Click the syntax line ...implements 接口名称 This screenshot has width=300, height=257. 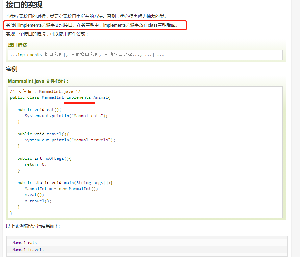[x=87, y=55]
